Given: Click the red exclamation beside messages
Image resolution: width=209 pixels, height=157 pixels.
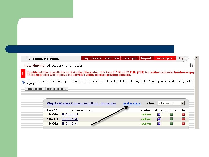Looking at the screenshot, I should [x=175, y=58].
